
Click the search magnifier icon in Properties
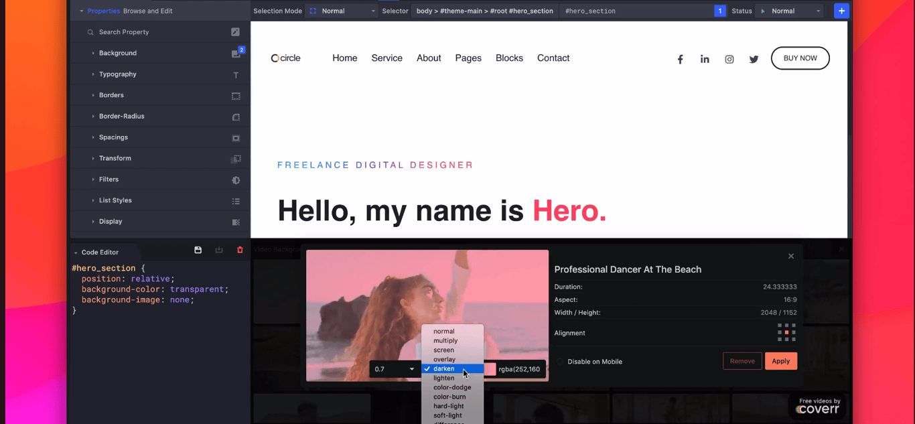click(90, 32)
